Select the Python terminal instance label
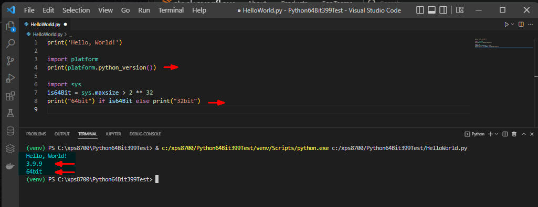The image size is (538, 207). point(474,134)
